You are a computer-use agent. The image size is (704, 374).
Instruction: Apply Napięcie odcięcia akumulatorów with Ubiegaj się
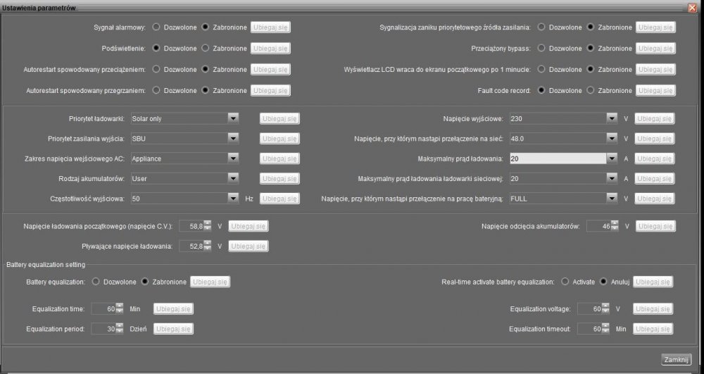[x=655, y=226]
